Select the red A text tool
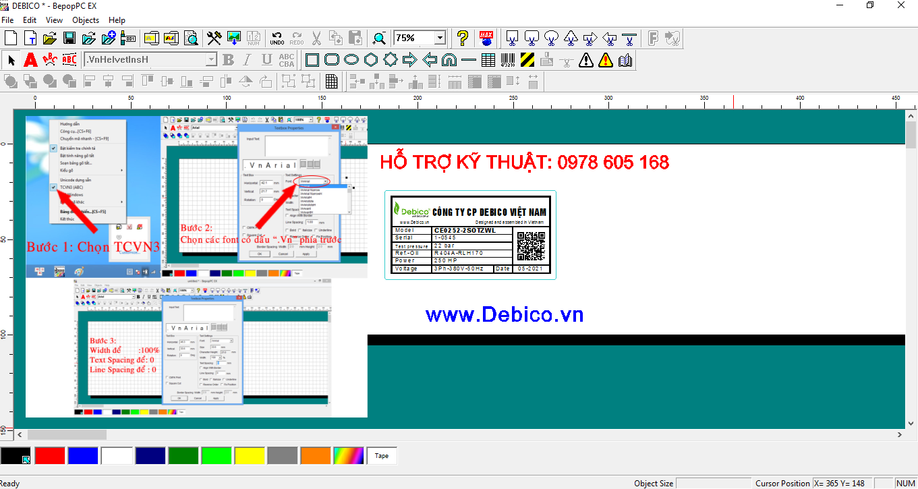This screenshot has width=918, height=489. pos(30,60)
